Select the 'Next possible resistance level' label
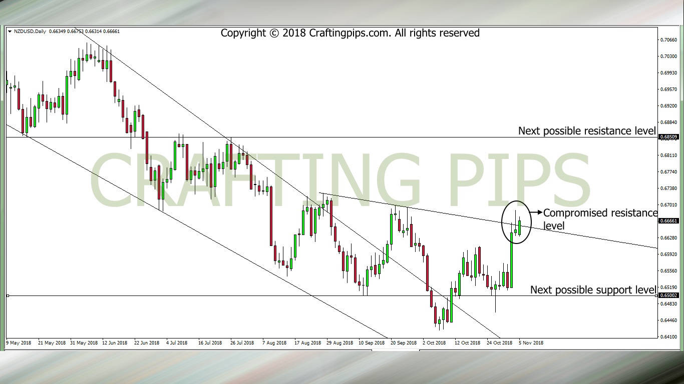Image resolution: width=684 pixels, height=384 pixels. coord(587,131)
